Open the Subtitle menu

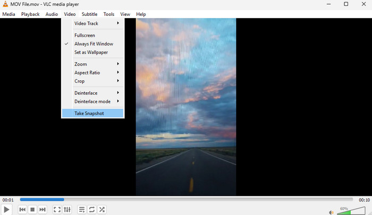(x=89, y=14)
